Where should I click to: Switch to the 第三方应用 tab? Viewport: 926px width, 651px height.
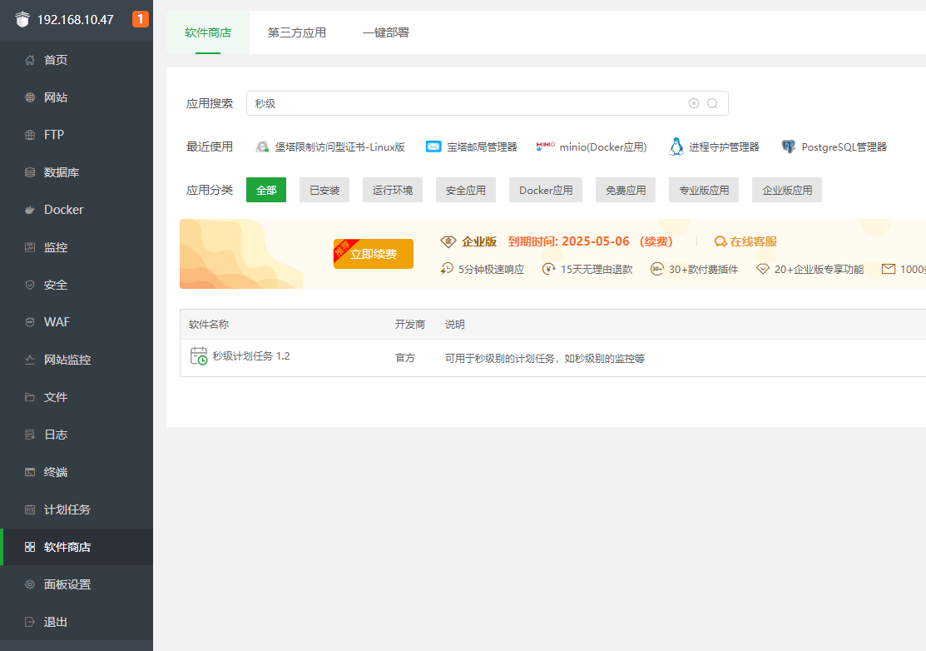point(296,32)
